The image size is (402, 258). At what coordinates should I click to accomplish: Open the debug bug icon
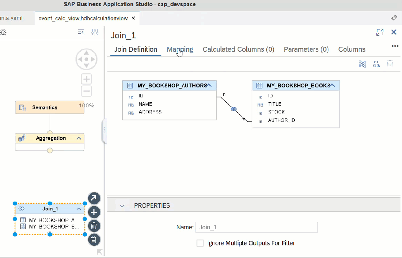(x=3, y=33)
